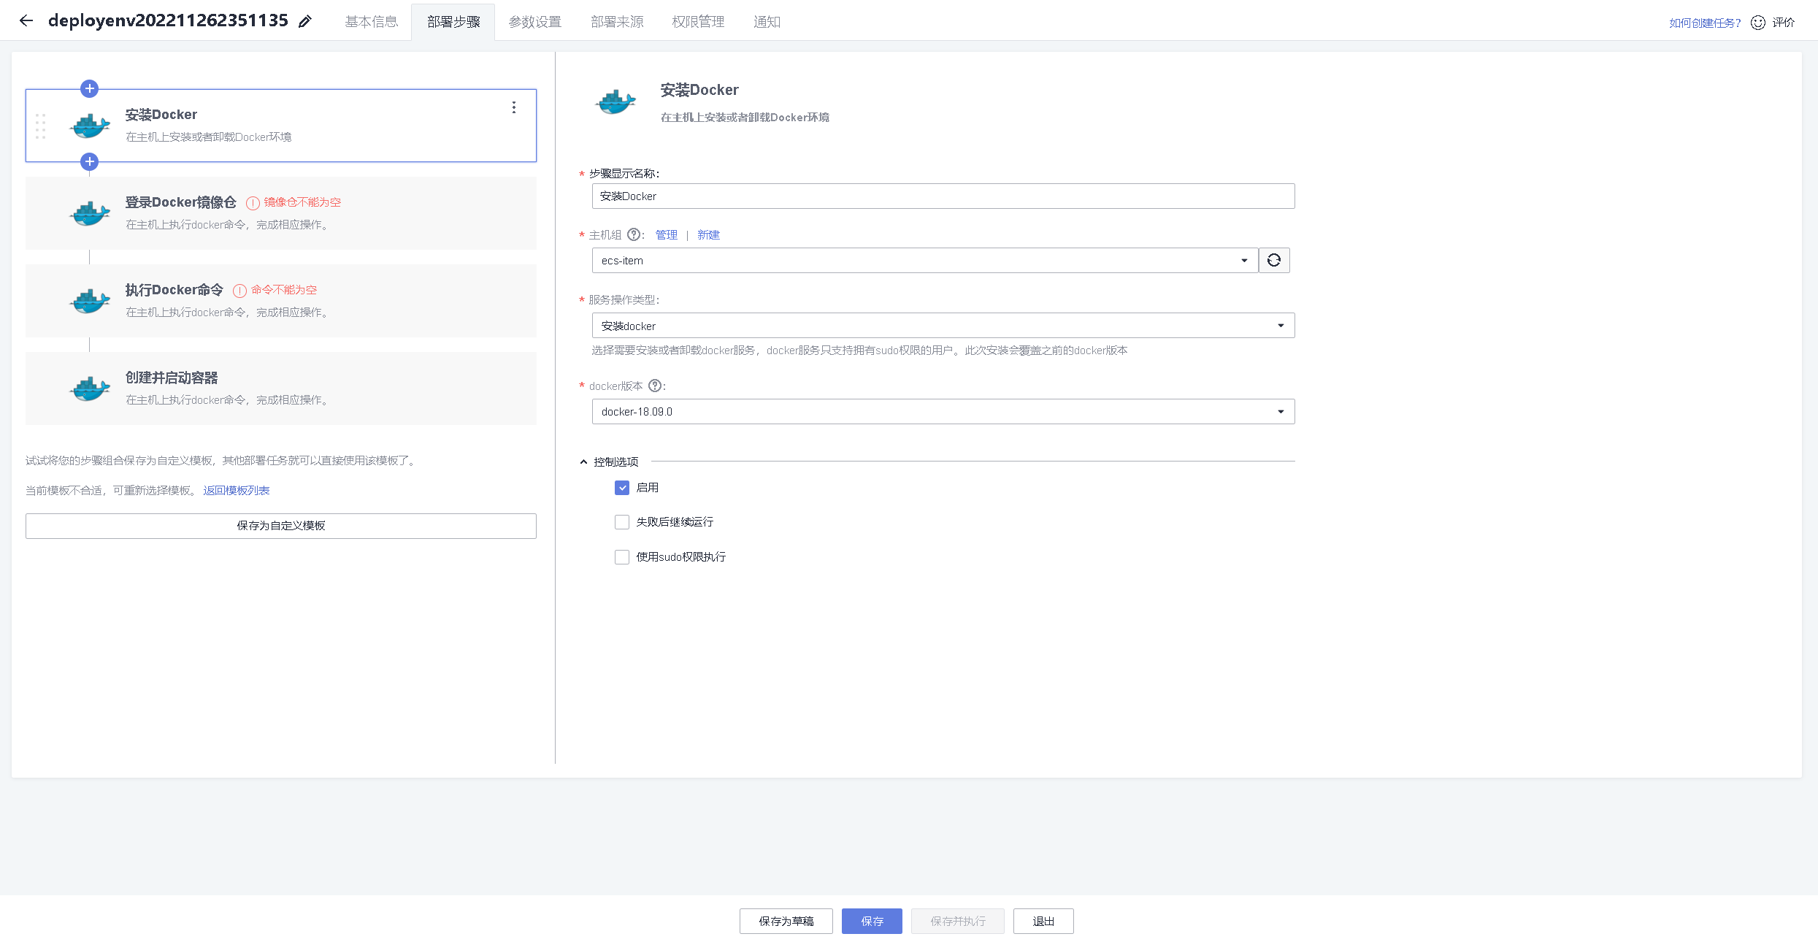Switch to 基本信息 tab

[x=371, y=22]
